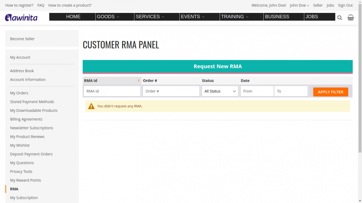The image size is (362, 203).
Task: Expand the John Doe account dropdown
Action: click(x=300, y=5)
